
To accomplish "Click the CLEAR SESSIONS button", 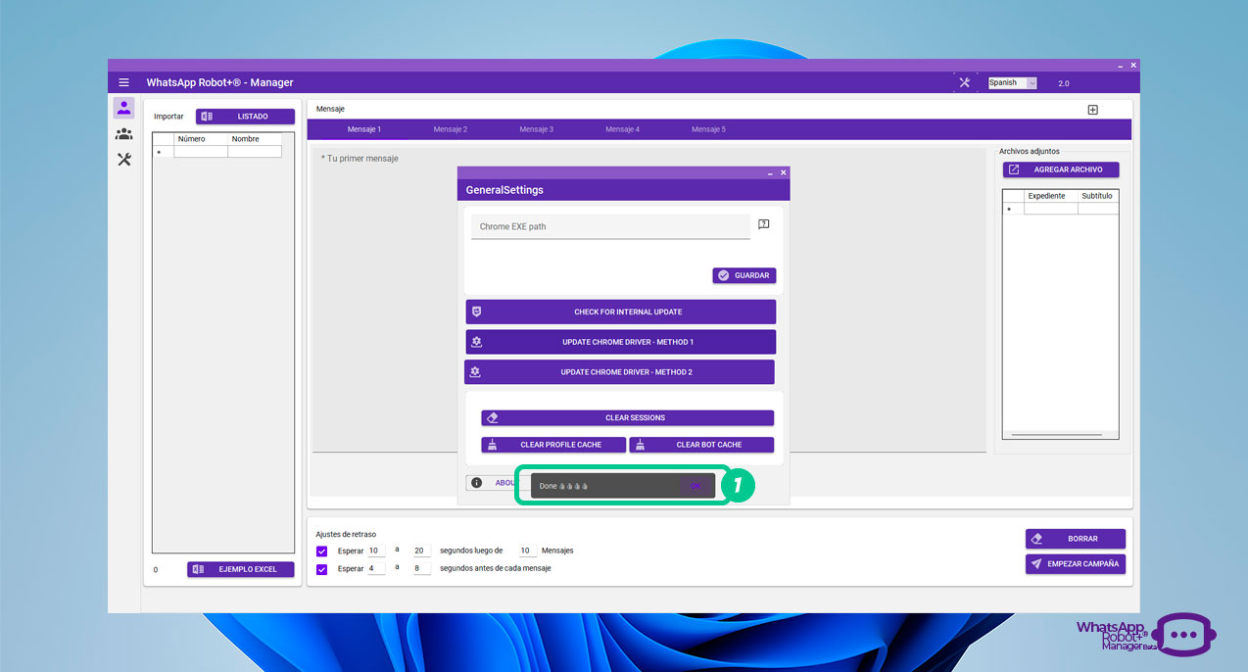I will pos(628,417).
